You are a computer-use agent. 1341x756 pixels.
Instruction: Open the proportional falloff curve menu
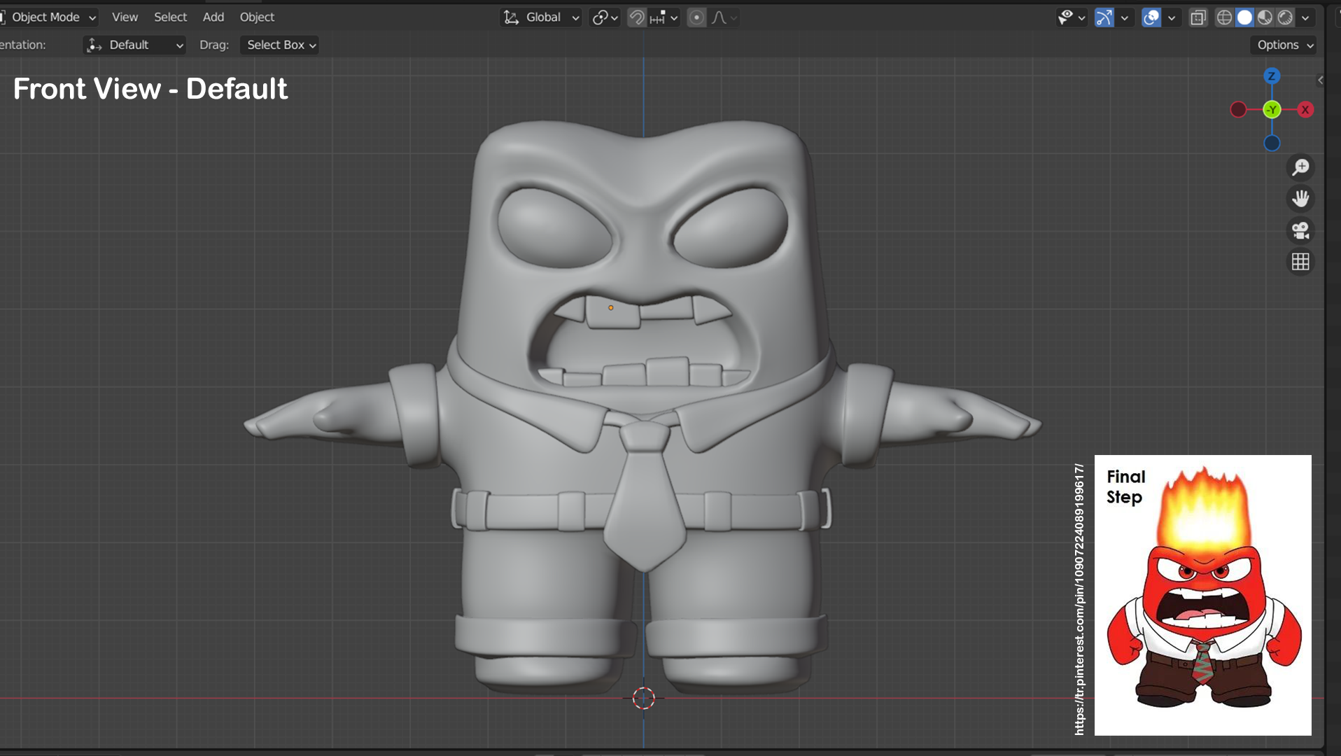pos(724,17)
